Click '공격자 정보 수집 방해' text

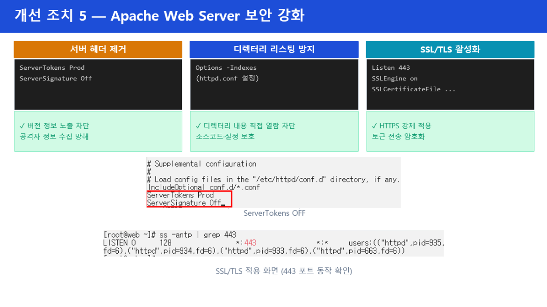(54, 137)
